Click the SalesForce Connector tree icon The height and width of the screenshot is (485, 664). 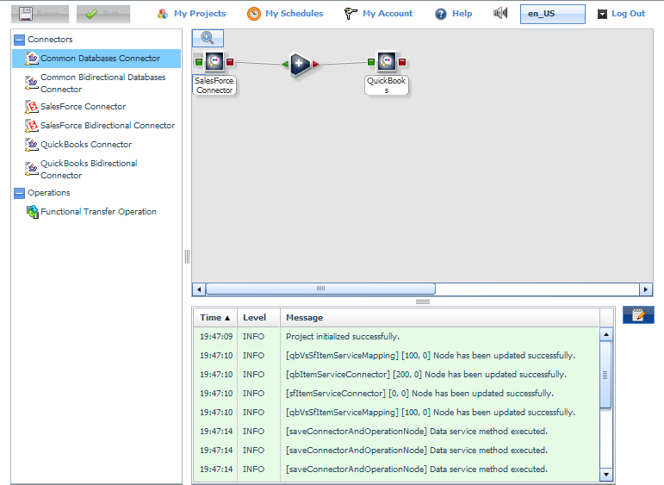click(32, 107)
